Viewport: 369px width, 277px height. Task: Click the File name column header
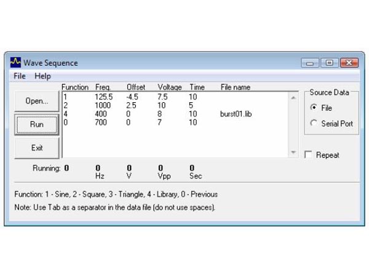click(x=236, y=87)
